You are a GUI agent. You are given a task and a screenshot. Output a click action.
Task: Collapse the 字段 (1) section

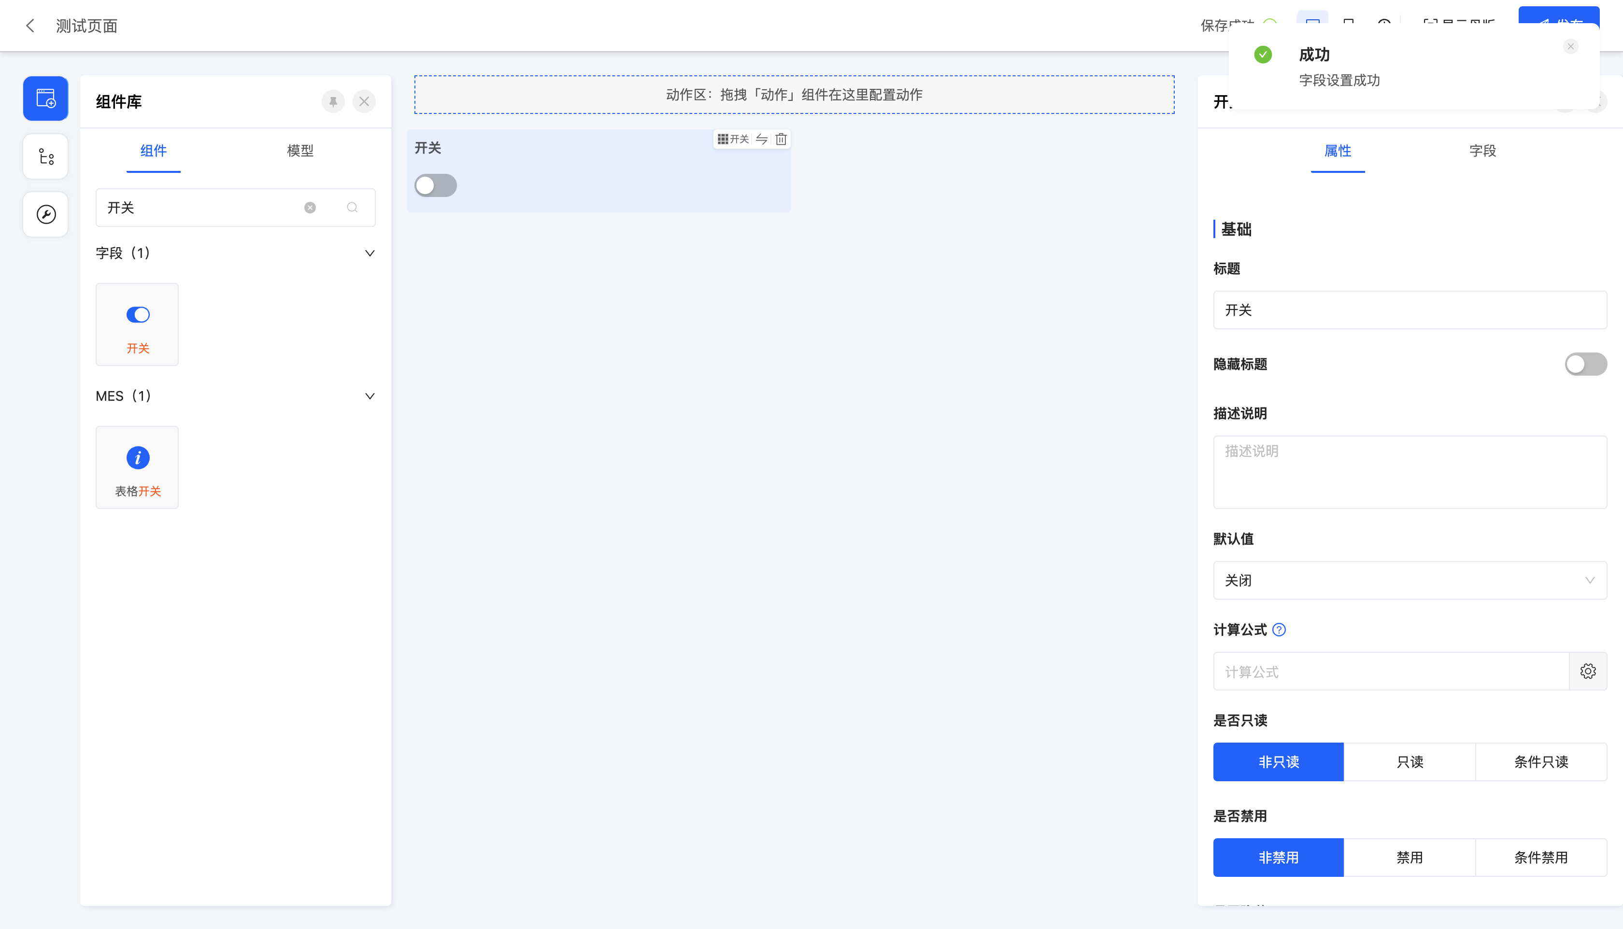(x=370, y=253)
